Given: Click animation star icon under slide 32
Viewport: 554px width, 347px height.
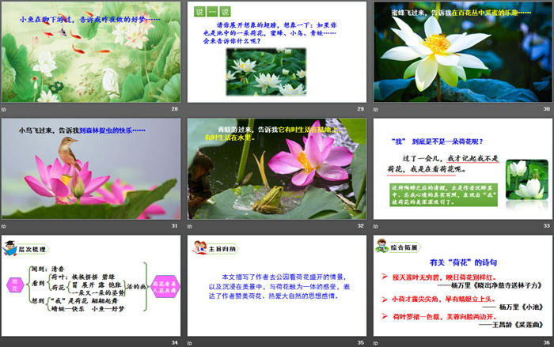Looking at the screenshot, I should tap(190, 226).
